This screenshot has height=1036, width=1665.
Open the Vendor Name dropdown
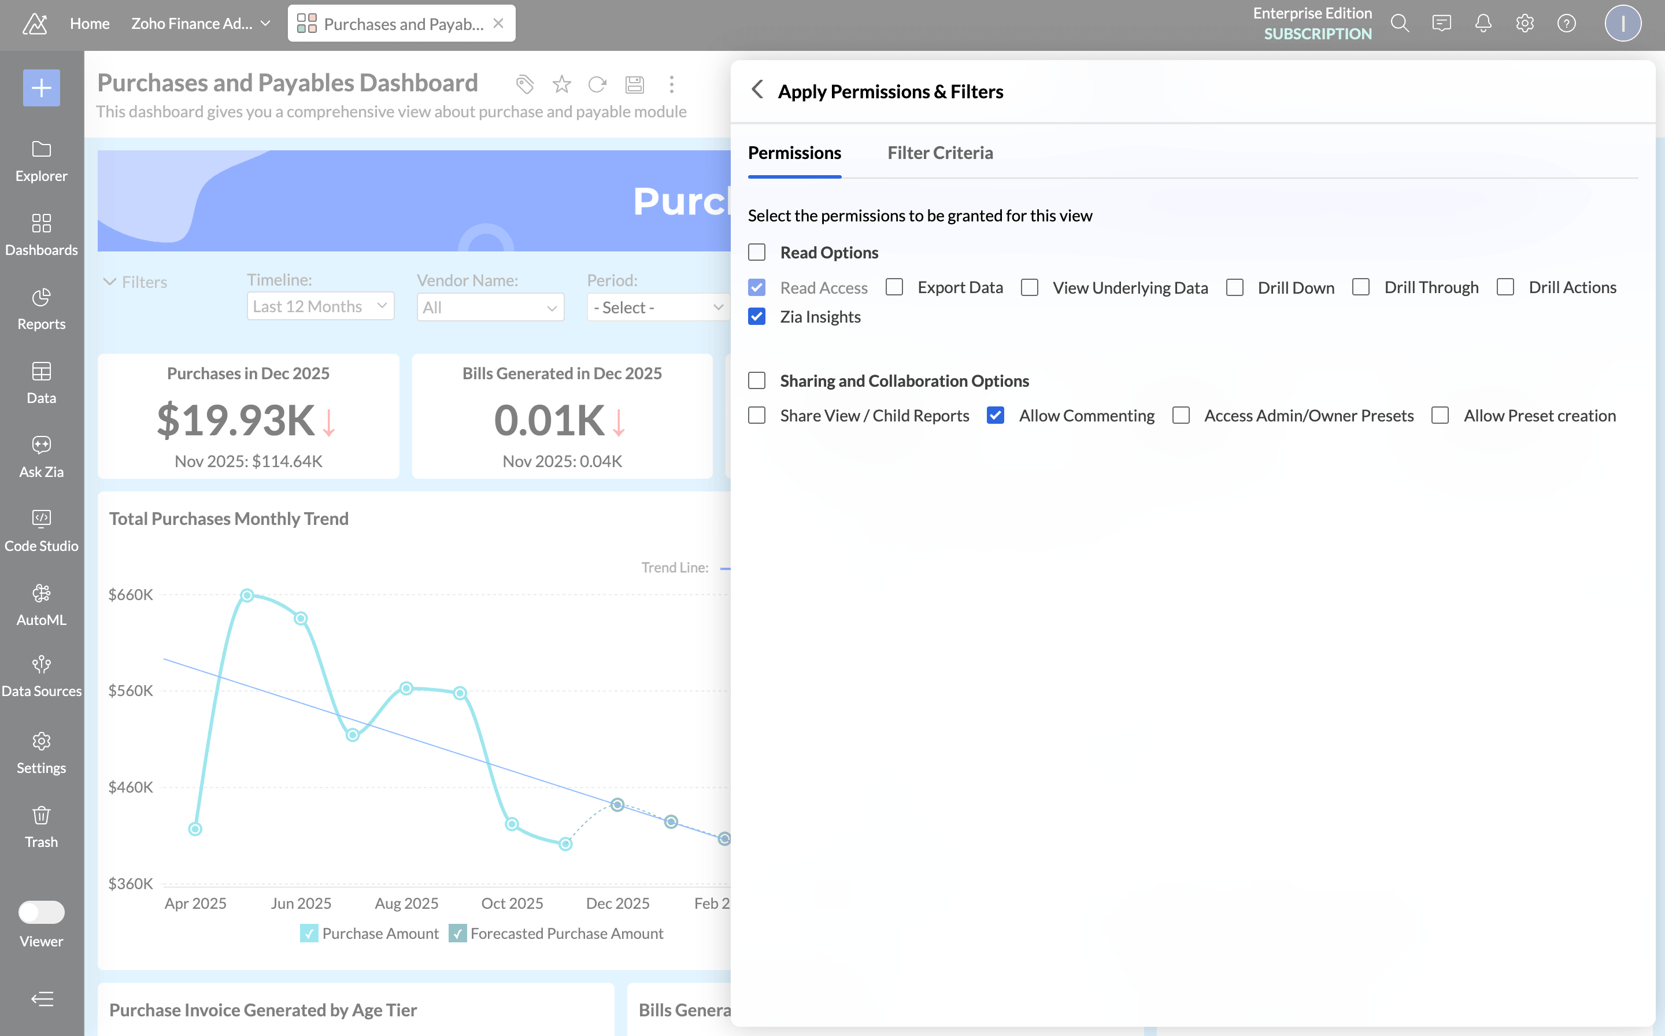pyautogui.click(x=489, y=306)
